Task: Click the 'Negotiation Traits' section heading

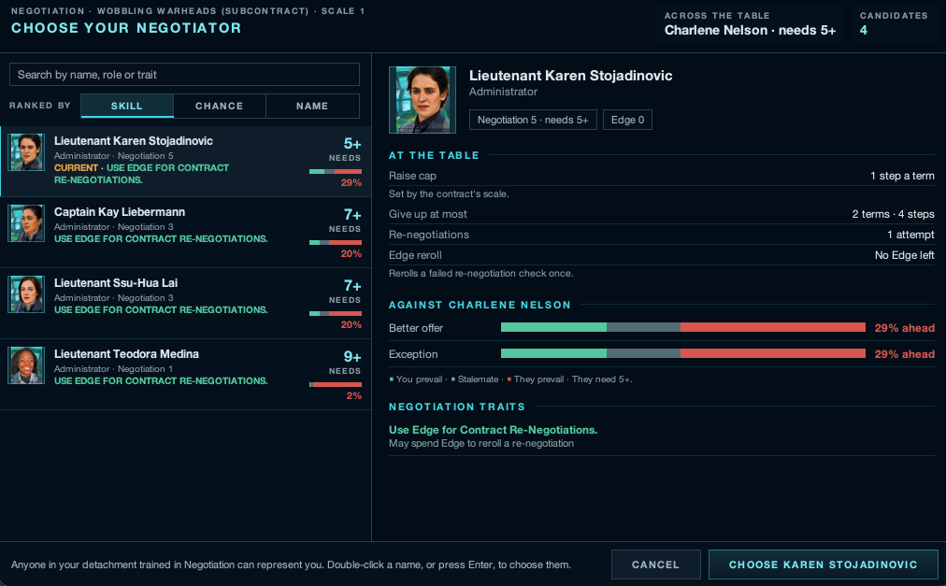Action: coord(457,407)
